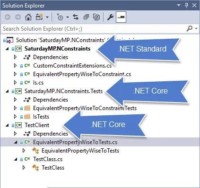The height and width of the screenshot is (188, 200).
Task: Select the TestClient project
Action: click(x=37, y=125)
